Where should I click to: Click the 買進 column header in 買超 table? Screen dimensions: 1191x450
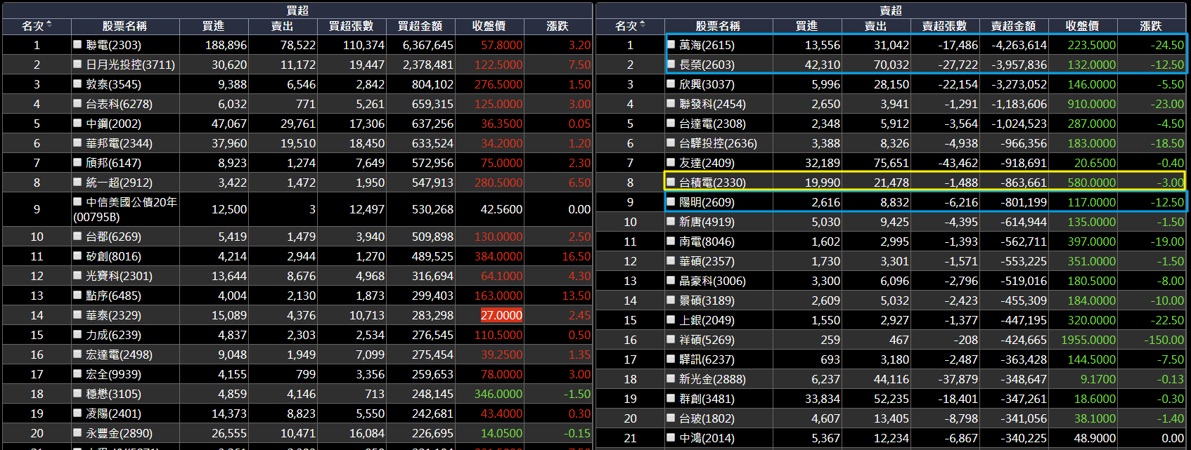click(214, 26)
